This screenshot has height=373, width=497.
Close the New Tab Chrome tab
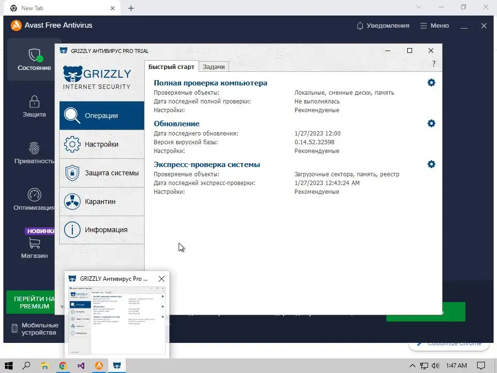click(113, 8)
